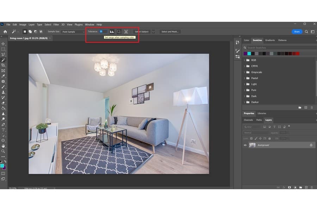Image resolution: width=317 pixels, height=211 pixels.
Task: Select the Paint Bucket tool
Action: click(x=3, y=108)
